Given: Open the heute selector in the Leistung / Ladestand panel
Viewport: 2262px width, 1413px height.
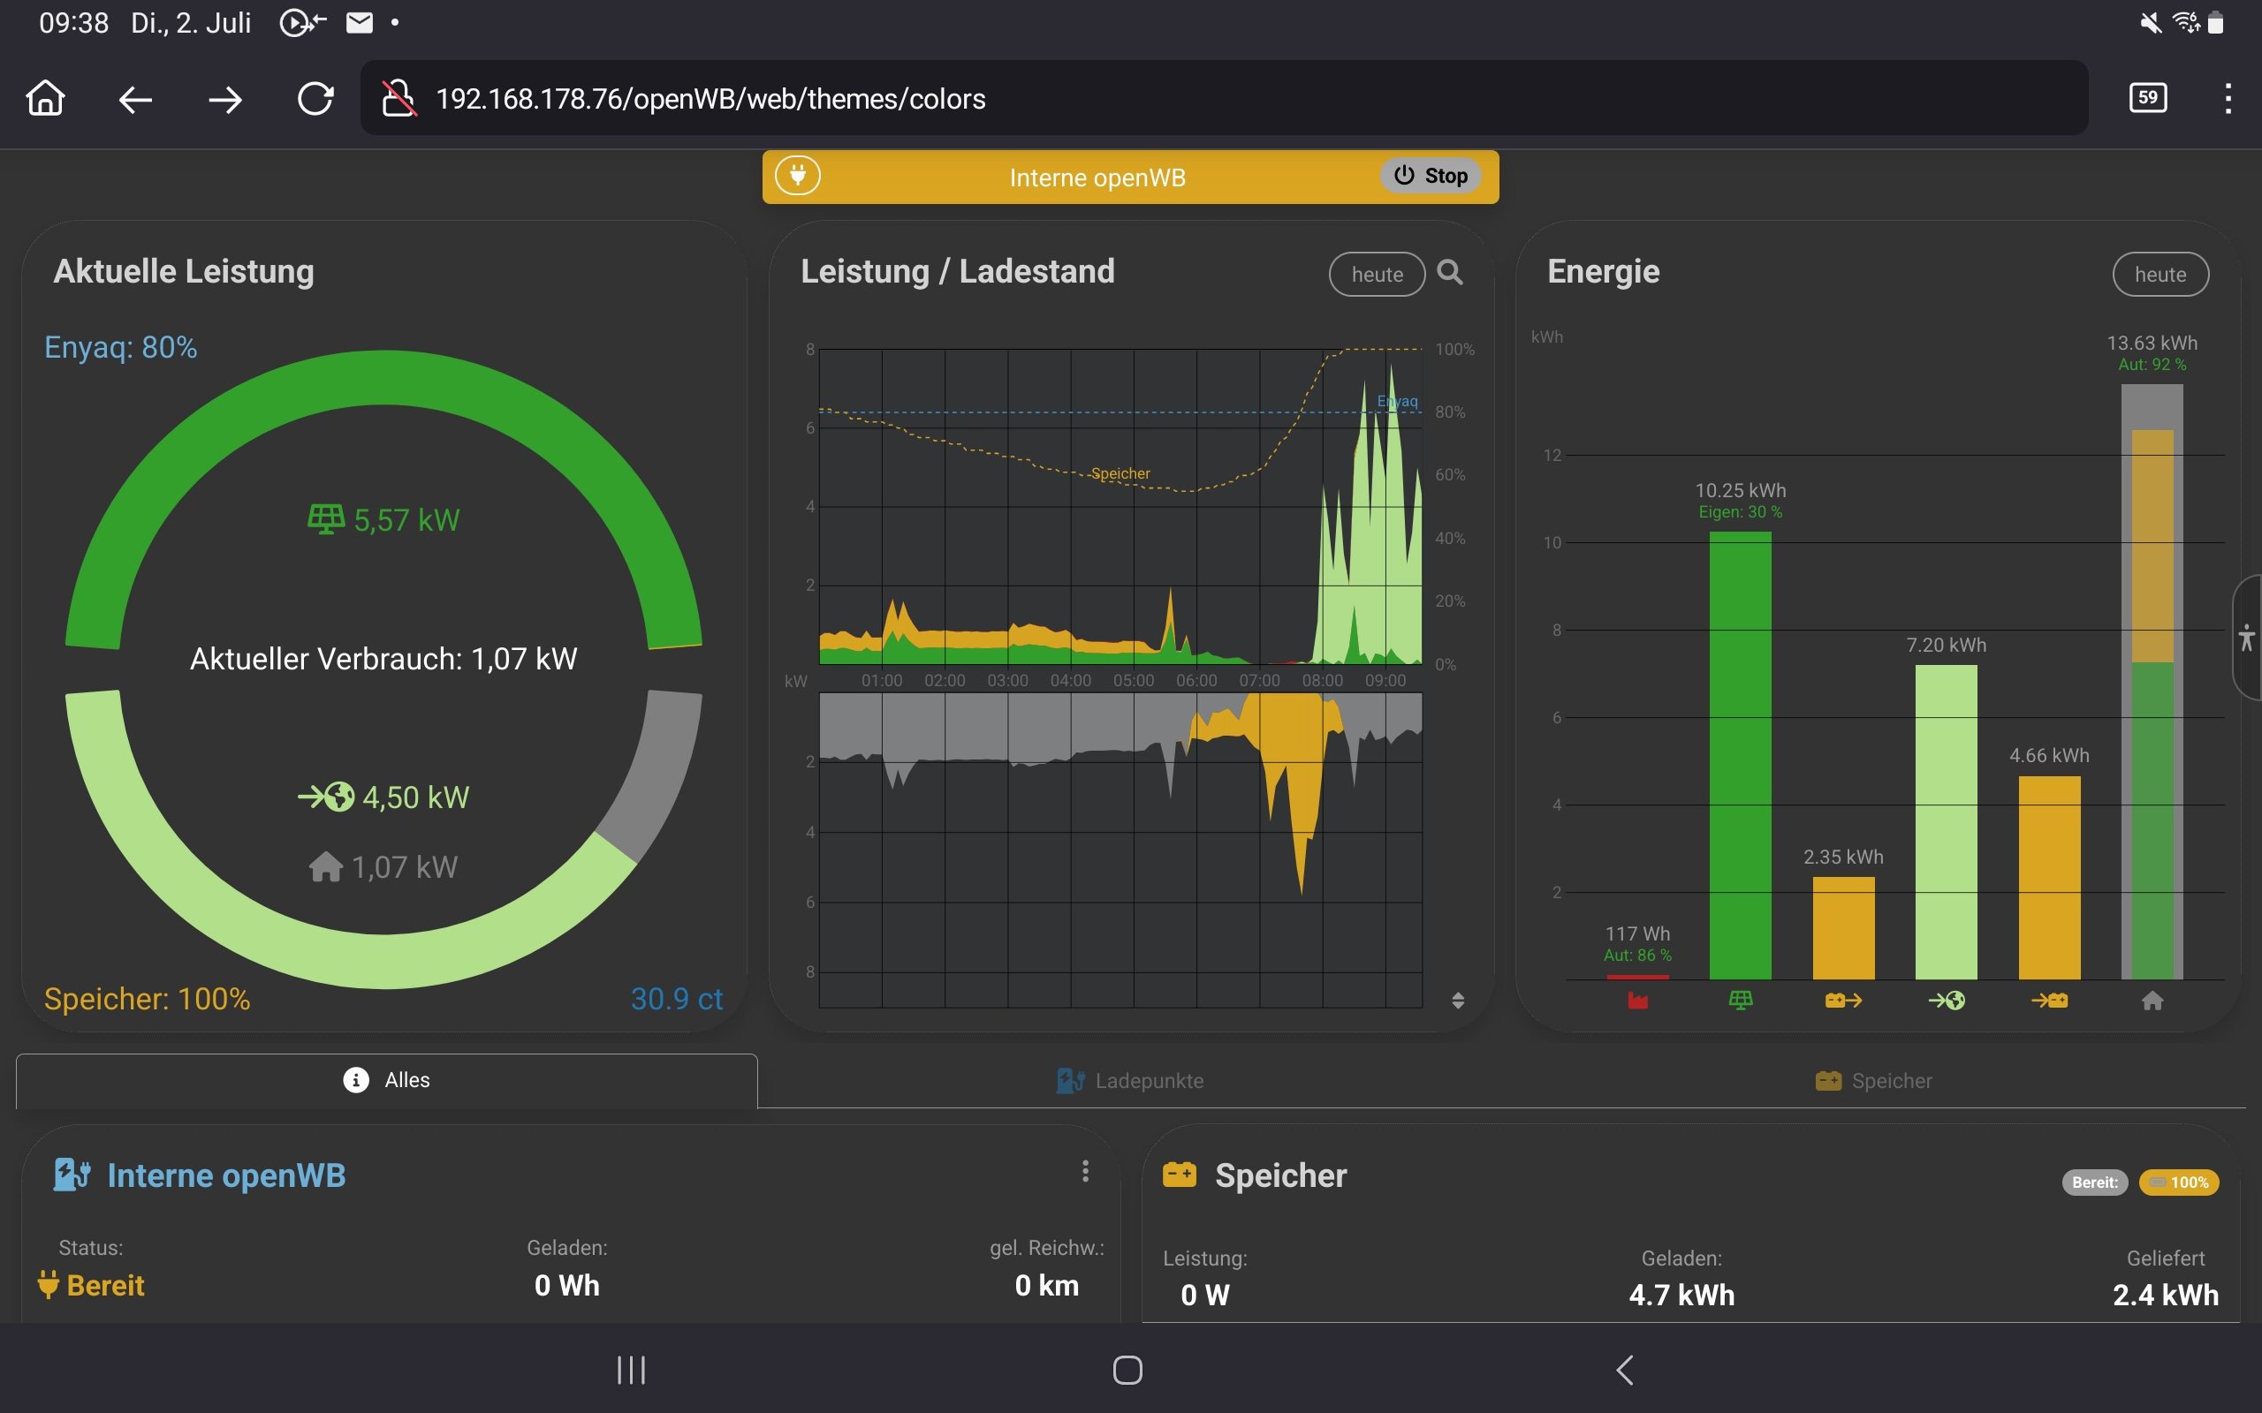Looking at the screenshot, I should 1376,275.
